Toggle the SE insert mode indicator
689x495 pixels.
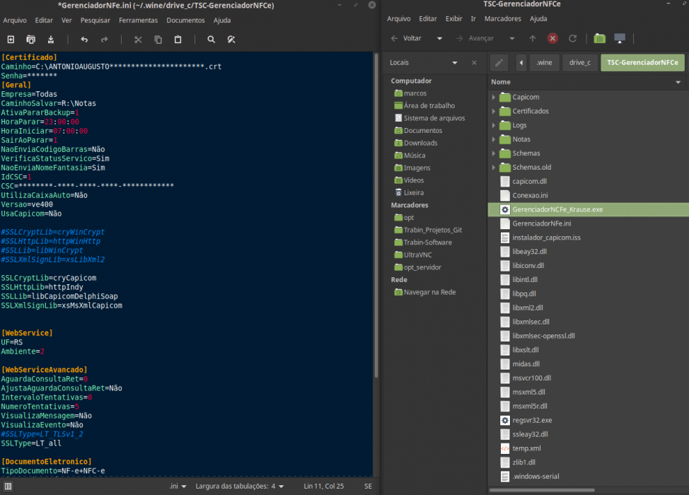tap(369, 487)
